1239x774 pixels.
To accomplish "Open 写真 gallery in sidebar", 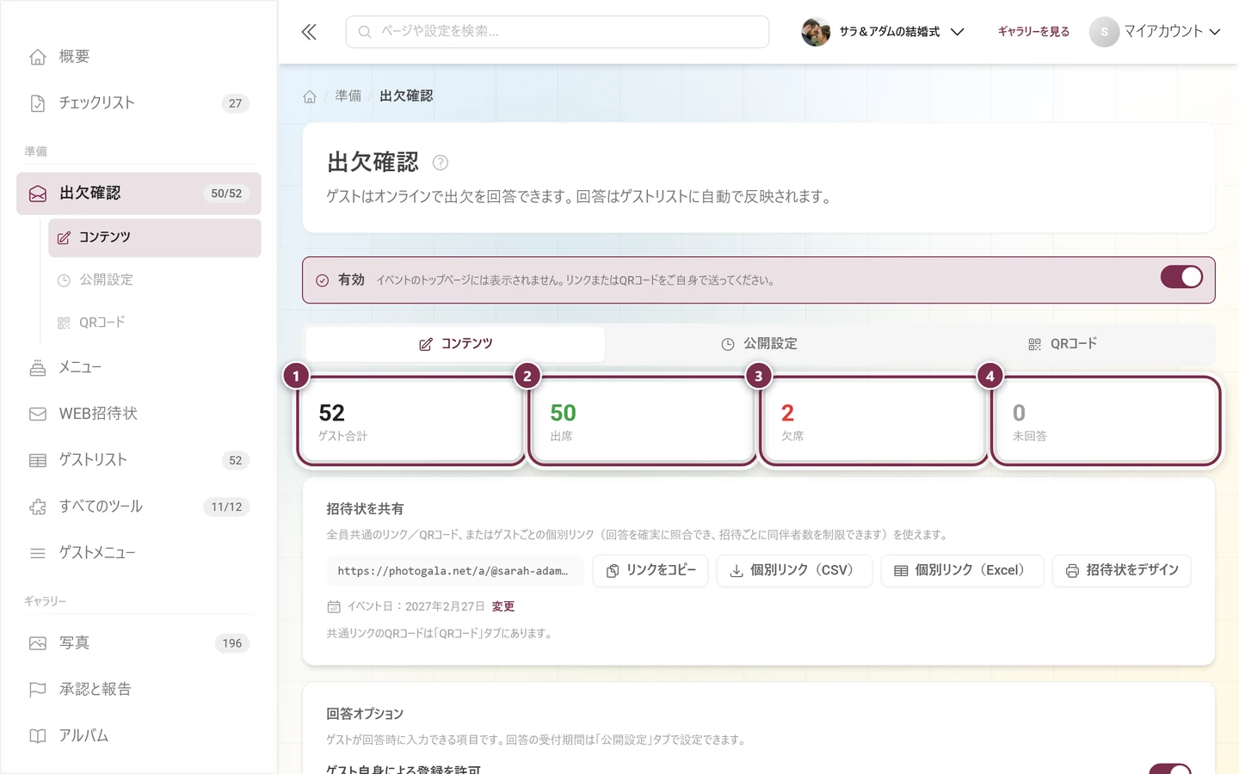I will coord(139,643).
